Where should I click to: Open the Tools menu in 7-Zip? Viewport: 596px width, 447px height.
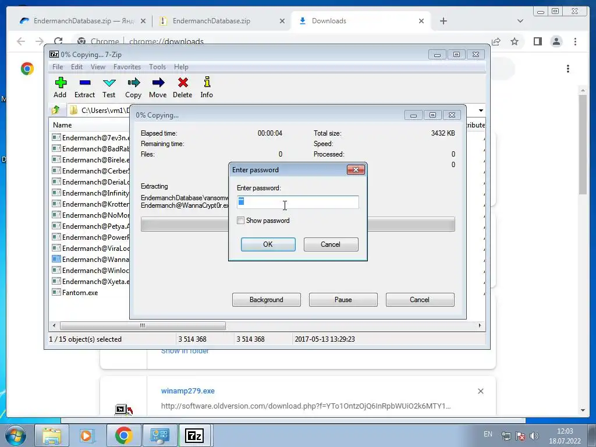(157, 67)
